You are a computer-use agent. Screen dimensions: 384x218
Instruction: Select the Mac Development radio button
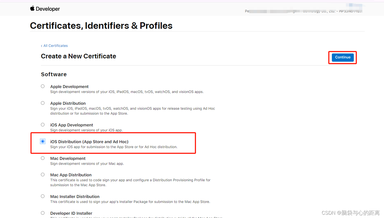pyautogui.click(x=43, y=158)
